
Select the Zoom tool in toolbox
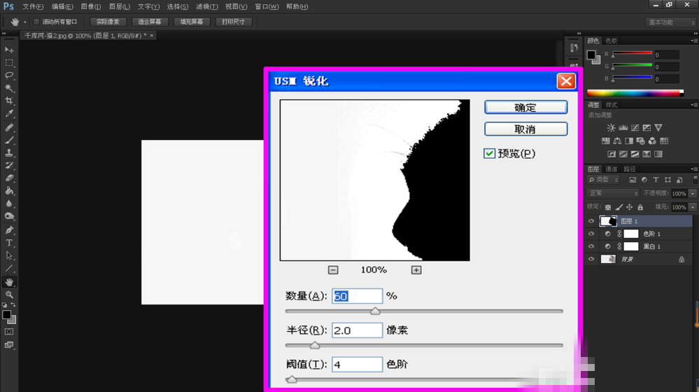(x=9, y=295)
